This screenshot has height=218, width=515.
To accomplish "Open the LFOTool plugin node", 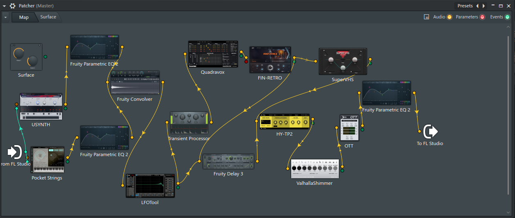I will coord(149,186).
